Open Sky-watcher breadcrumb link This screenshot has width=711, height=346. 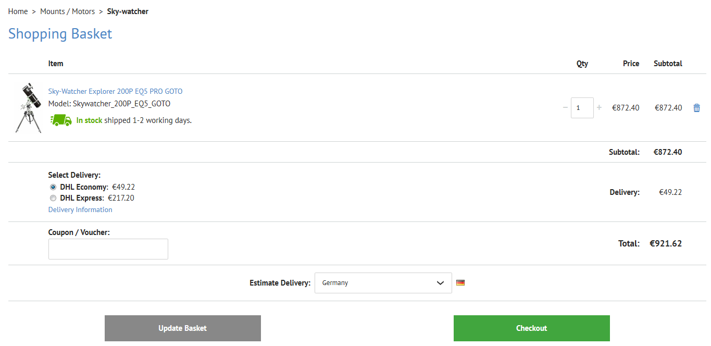pos(128,11)
